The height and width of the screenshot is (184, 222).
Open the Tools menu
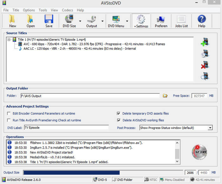[43, 10]
